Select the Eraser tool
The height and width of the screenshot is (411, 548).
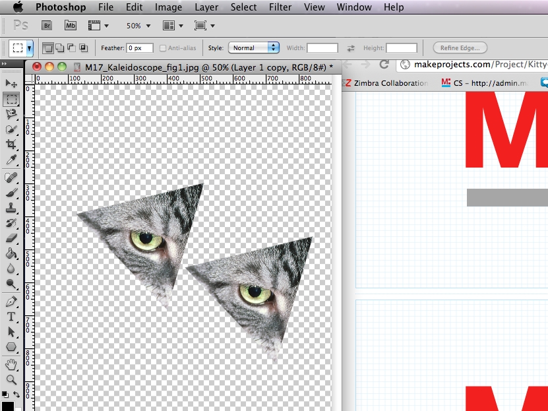pos(11,238)
